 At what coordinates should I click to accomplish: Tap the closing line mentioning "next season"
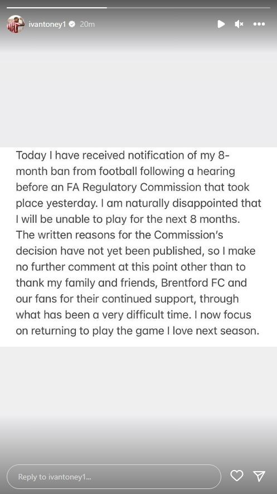pos(138,331)
